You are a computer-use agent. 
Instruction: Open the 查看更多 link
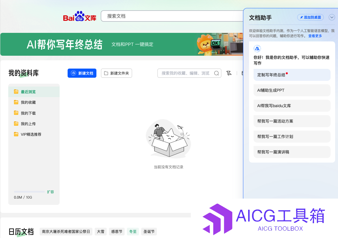[x=315, y=36]
